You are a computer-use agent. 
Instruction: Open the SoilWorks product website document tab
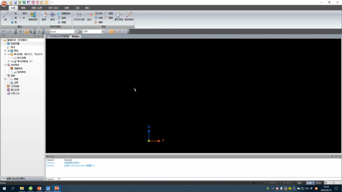click(x=59, y=36)
